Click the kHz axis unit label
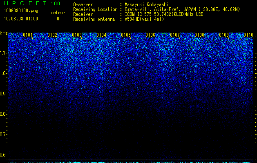This screenshot has width=257, height=163. pyautogui.click(x=4, y=33)
